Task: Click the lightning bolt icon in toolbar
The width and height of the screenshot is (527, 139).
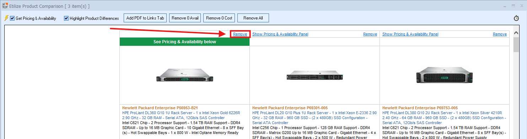Action: pyautogui.click(x=6, y=18)
